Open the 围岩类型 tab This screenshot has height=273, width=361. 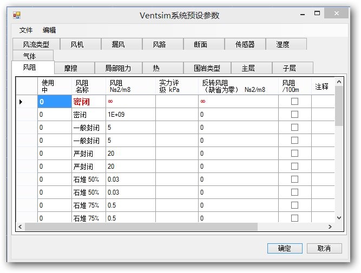[x=207, y=68]
